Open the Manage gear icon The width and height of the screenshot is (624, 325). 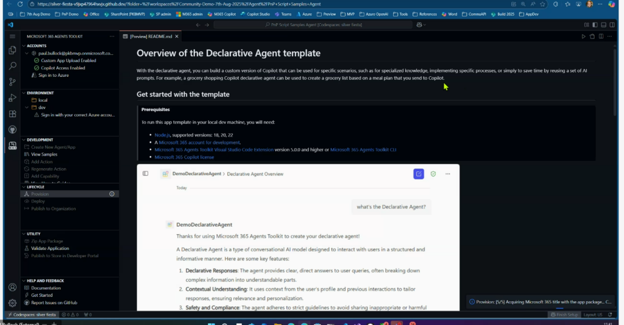(12, 303)
